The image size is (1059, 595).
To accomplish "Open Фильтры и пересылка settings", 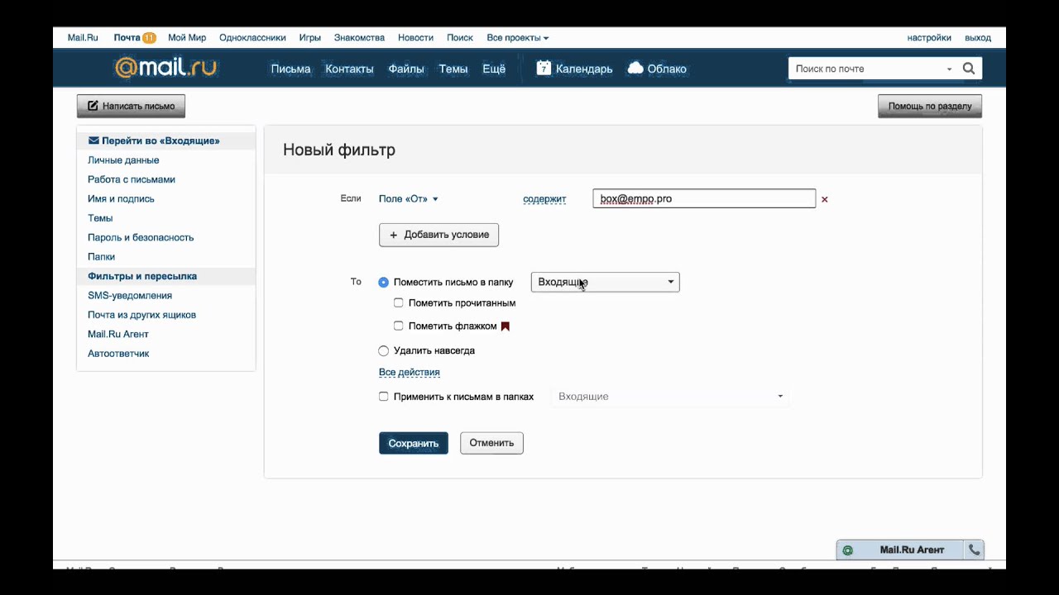I will [x=142, y=276].
